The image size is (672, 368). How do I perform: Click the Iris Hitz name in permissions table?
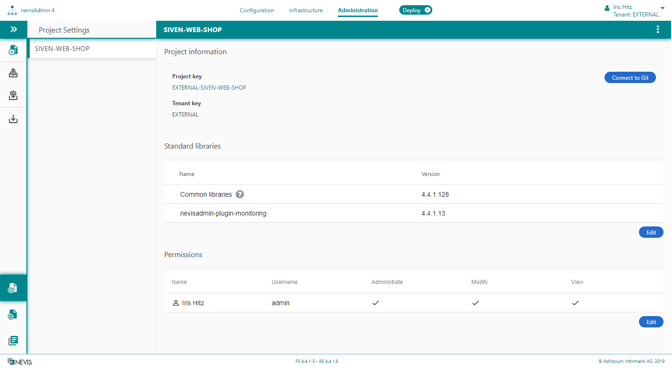(193, 303)
